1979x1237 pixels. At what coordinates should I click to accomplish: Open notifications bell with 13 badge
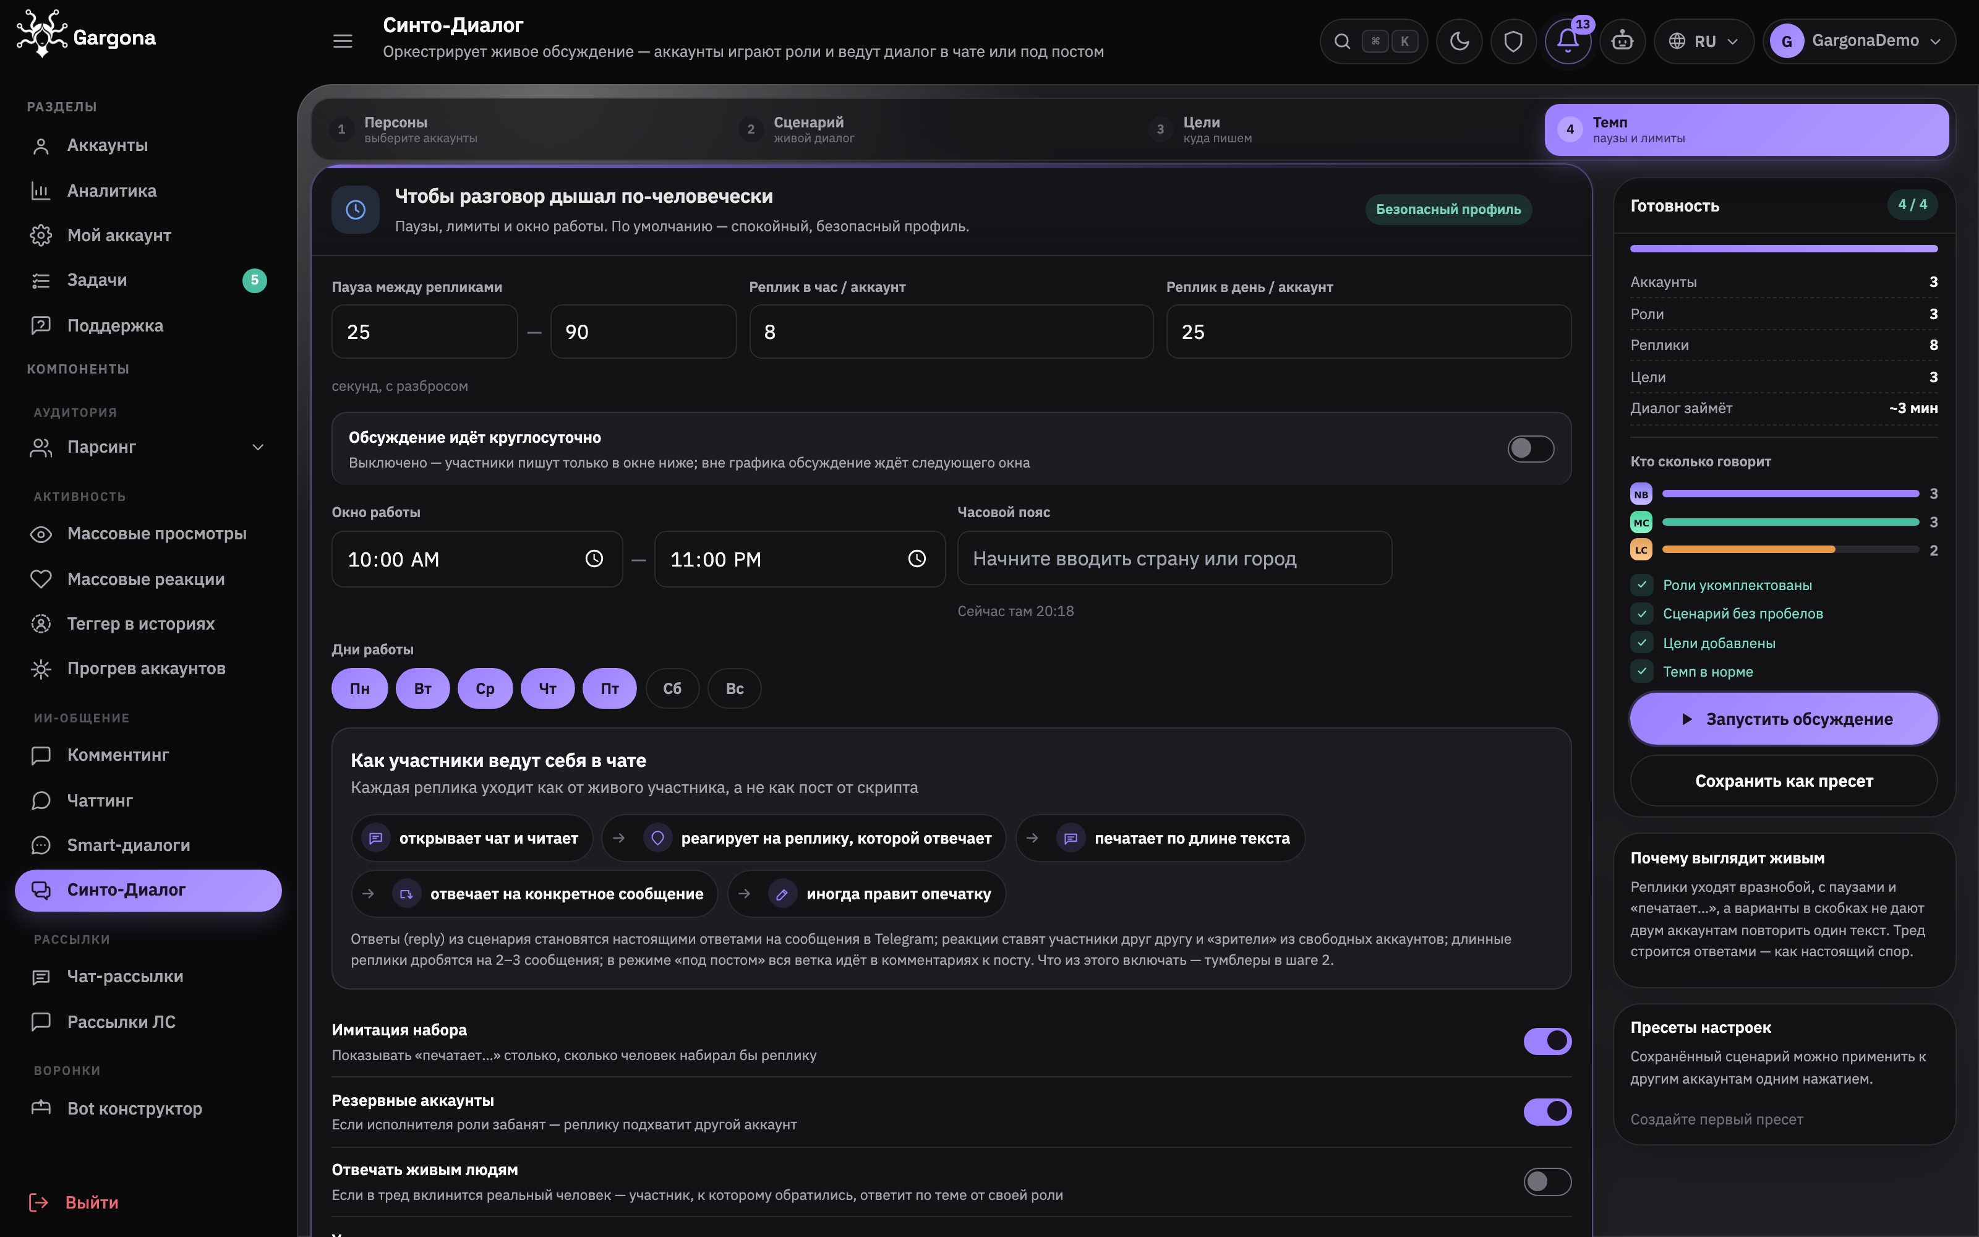(1568, 41)
